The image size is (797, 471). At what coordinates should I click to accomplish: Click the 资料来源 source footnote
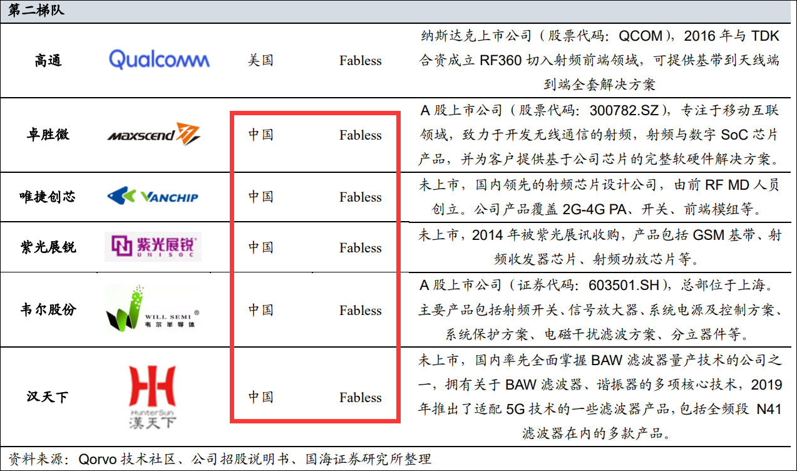click(x=220, y=459)
